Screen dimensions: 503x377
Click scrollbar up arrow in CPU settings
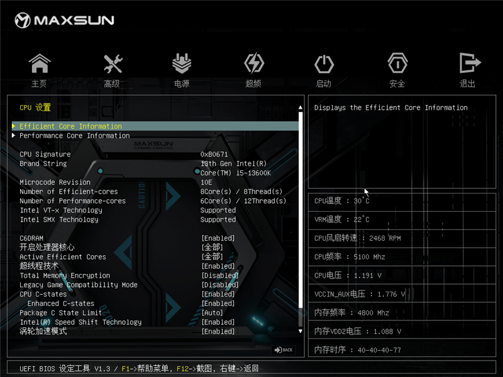coord(301,107)
